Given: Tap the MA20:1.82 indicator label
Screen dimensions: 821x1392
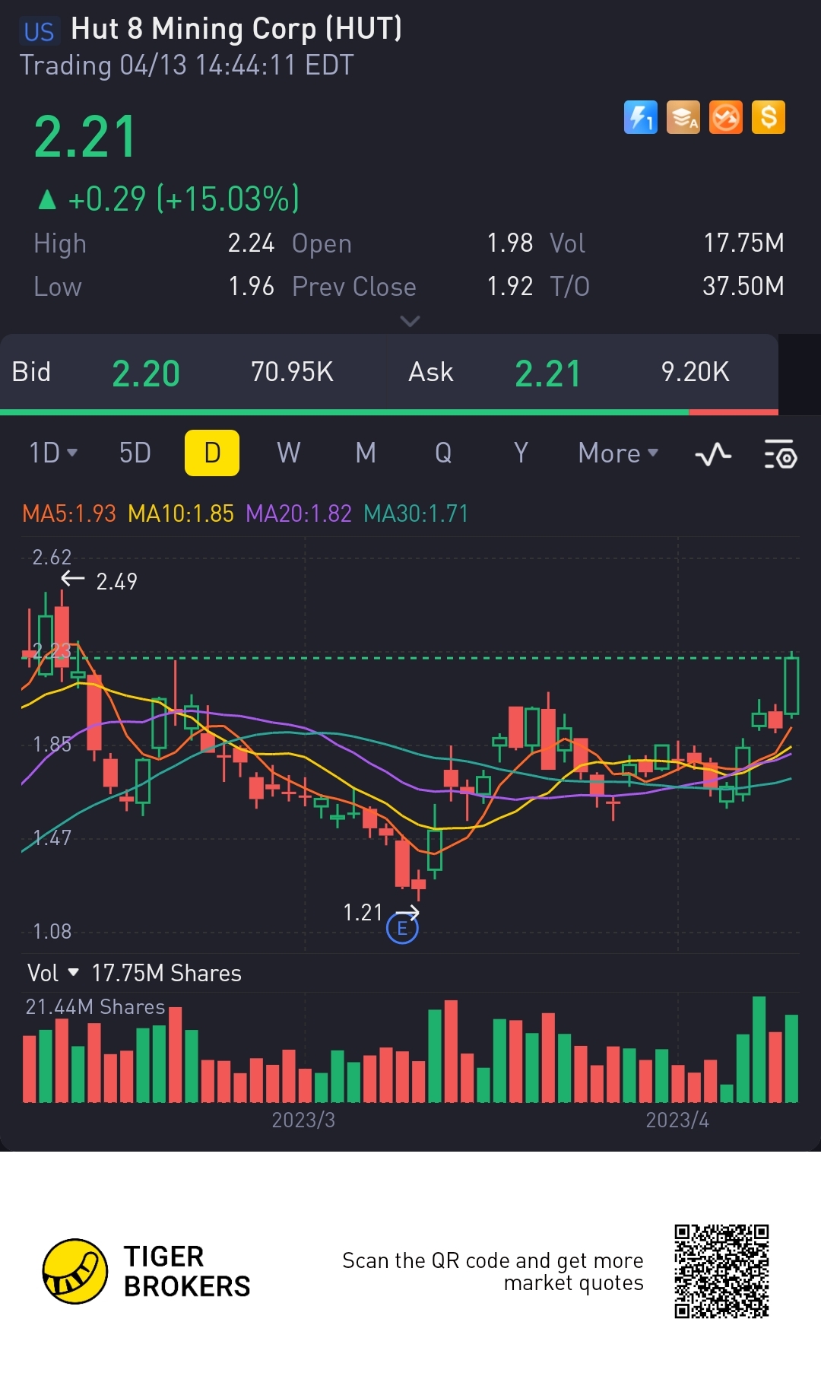Looking at the screenshot, I should pyautogui.click(x=299, y=513).
